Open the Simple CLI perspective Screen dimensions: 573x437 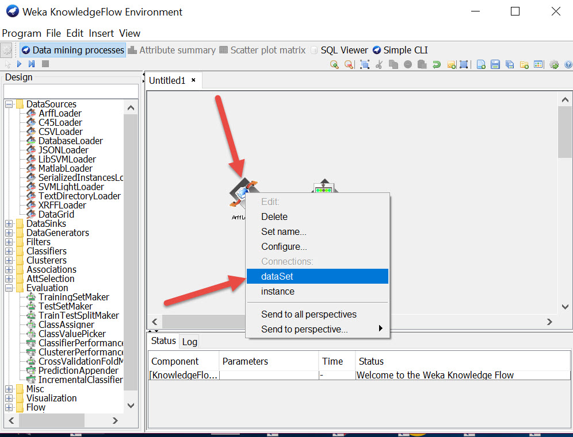point(400,50)
